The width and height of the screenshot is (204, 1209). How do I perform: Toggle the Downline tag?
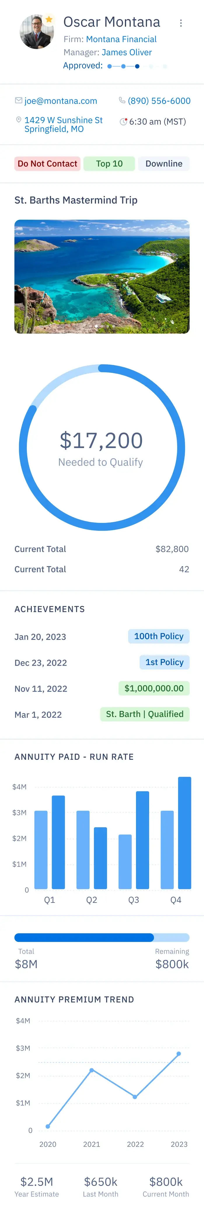pyautogui.click(x=164, y=164)
